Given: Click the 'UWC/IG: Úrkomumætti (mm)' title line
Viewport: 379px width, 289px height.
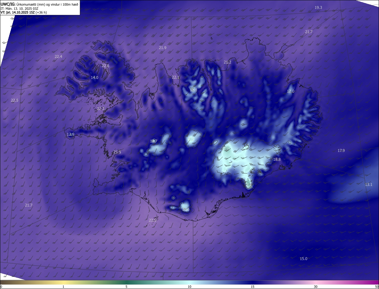Looking at the screenshot, I should [x=39, y=4].
